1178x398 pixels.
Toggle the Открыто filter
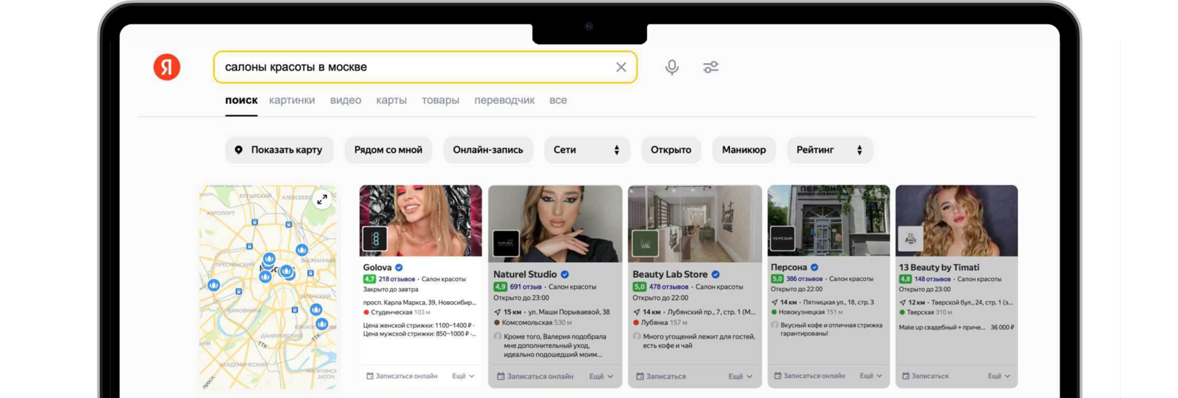click(671, 150)
